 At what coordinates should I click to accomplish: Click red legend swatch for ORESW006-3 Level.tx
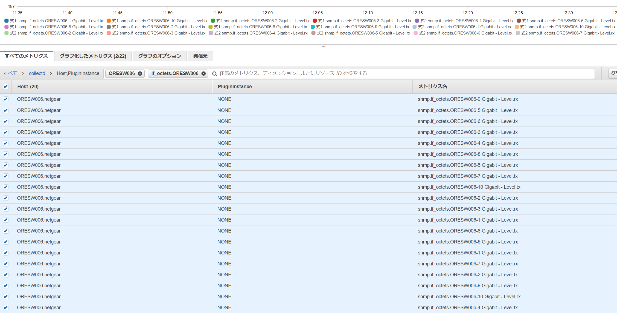315,21
